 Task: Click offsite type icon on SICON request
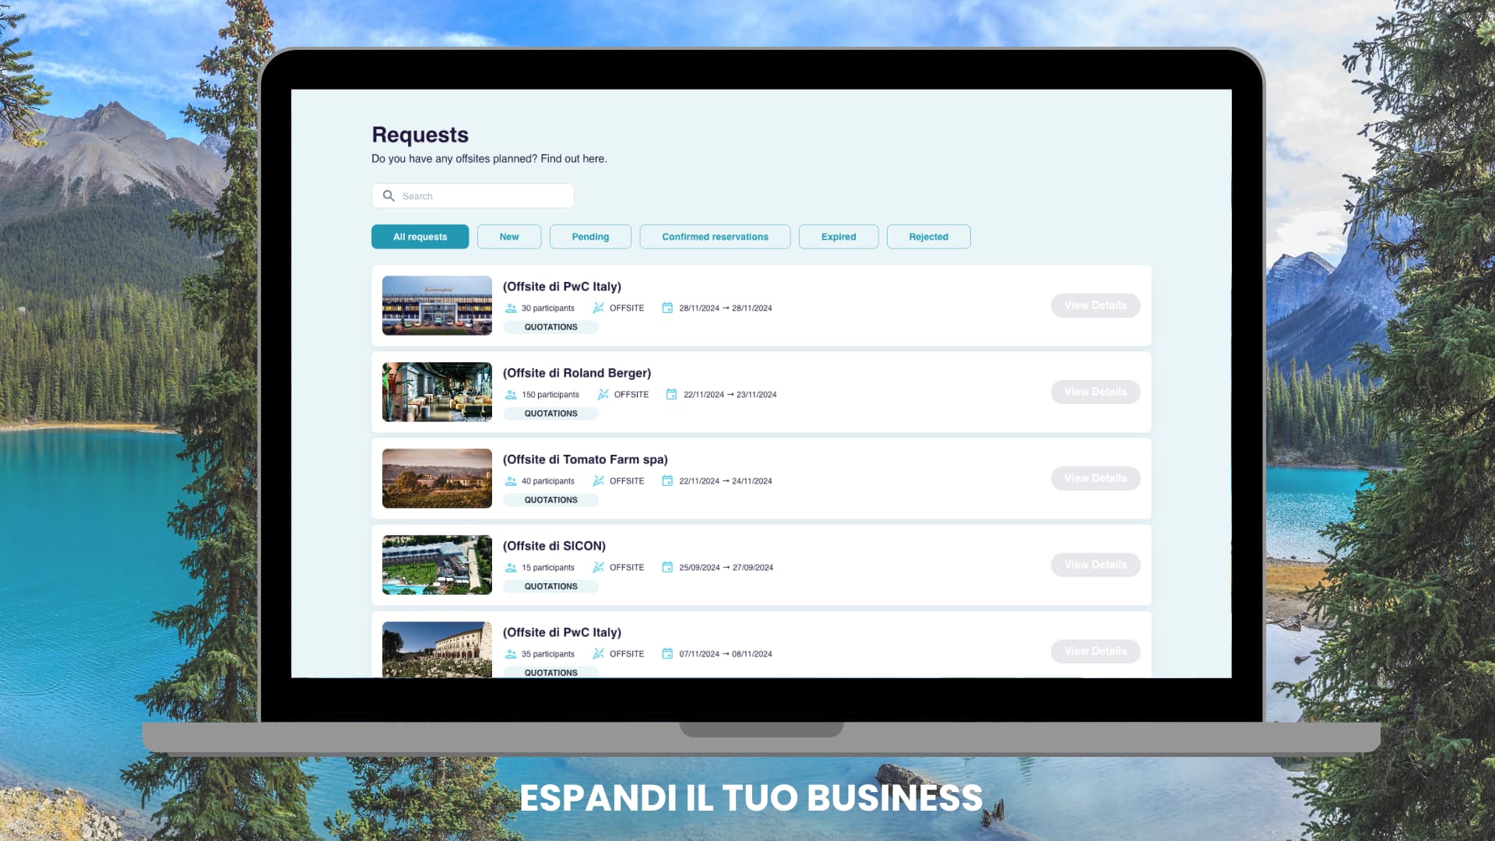tap(598, 568)
